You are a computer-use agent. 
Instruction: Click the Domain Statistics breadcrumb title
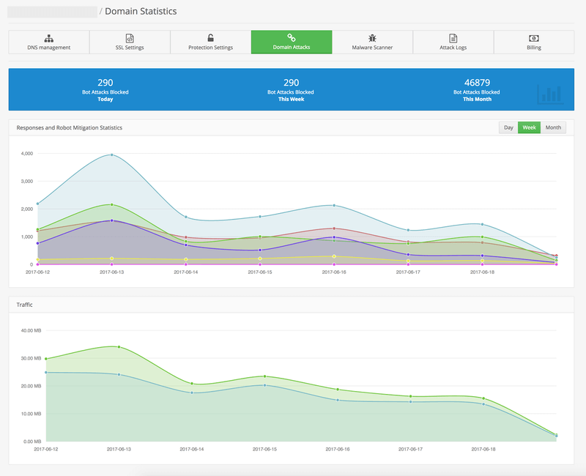pyautogui.click(x=141, y=12)
